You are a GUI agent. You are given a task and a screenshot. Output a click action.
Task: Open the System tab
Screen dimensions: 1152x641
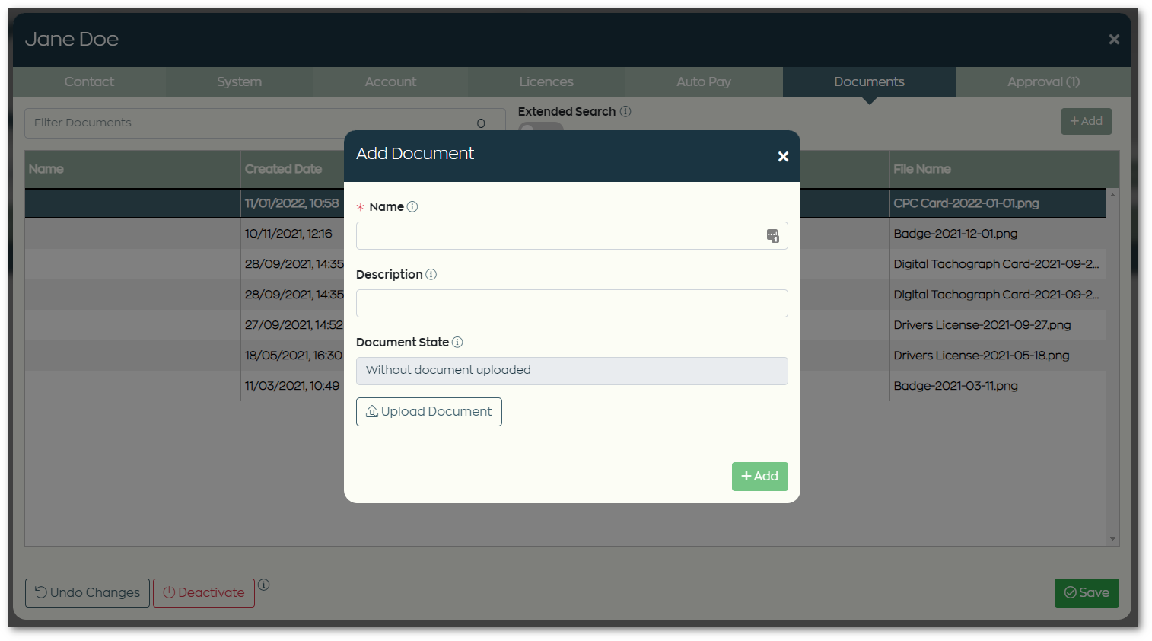click(x=239, y=81)
